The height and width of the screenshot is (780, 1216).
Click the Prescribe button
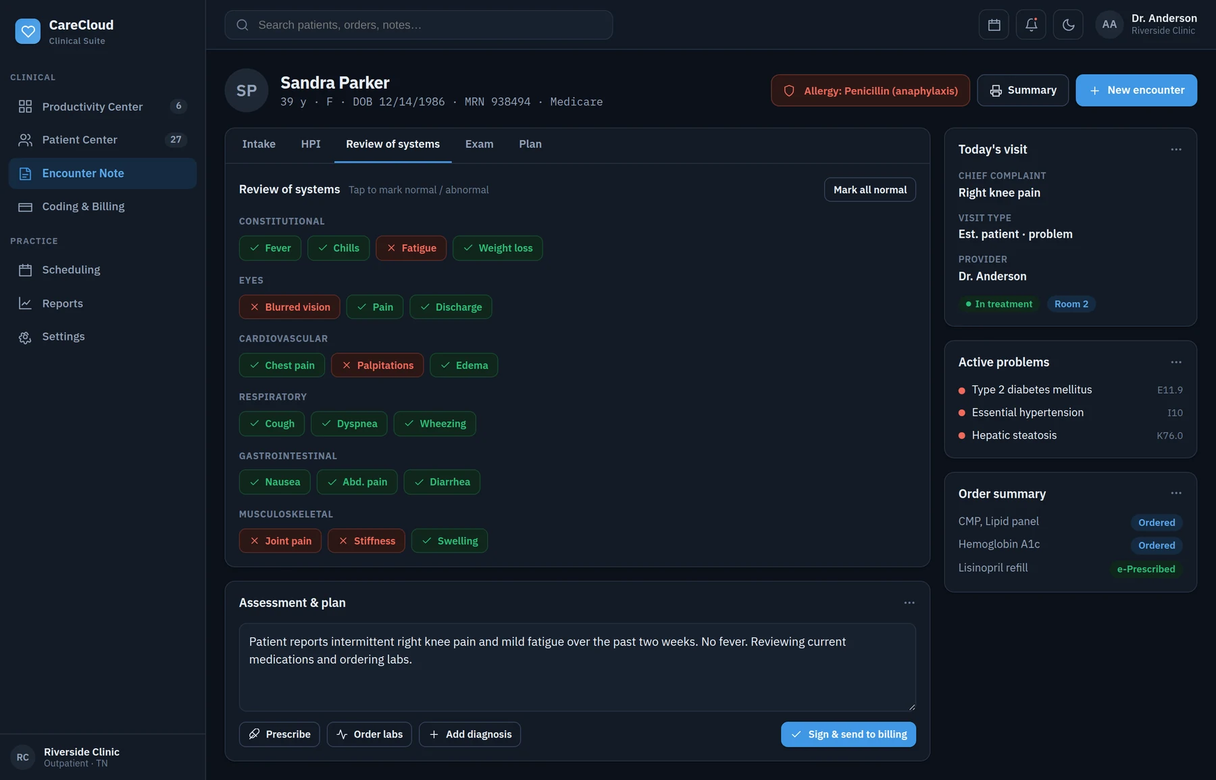(x=280, y=735)
